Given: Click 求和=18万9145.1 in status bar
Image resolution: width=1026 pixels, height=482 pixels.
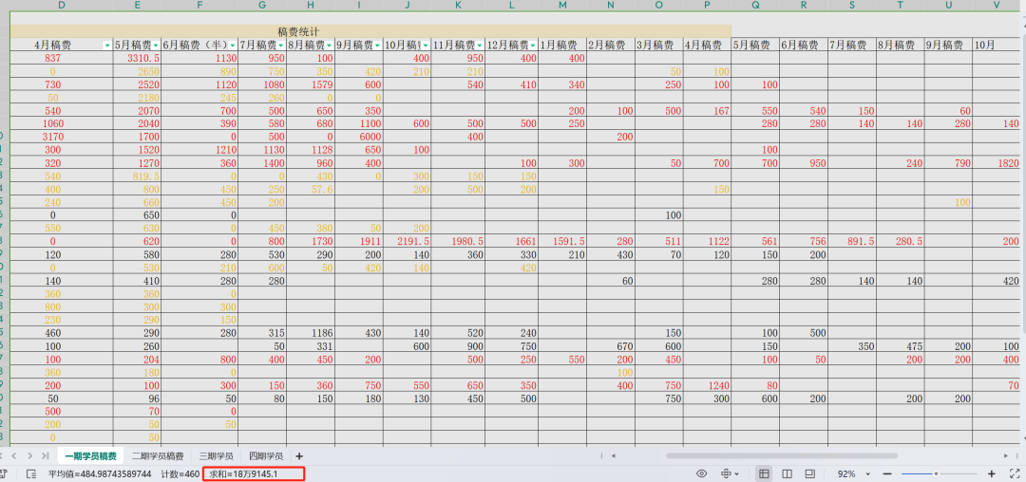Looking at the screenshot, I should click(243, 473).
